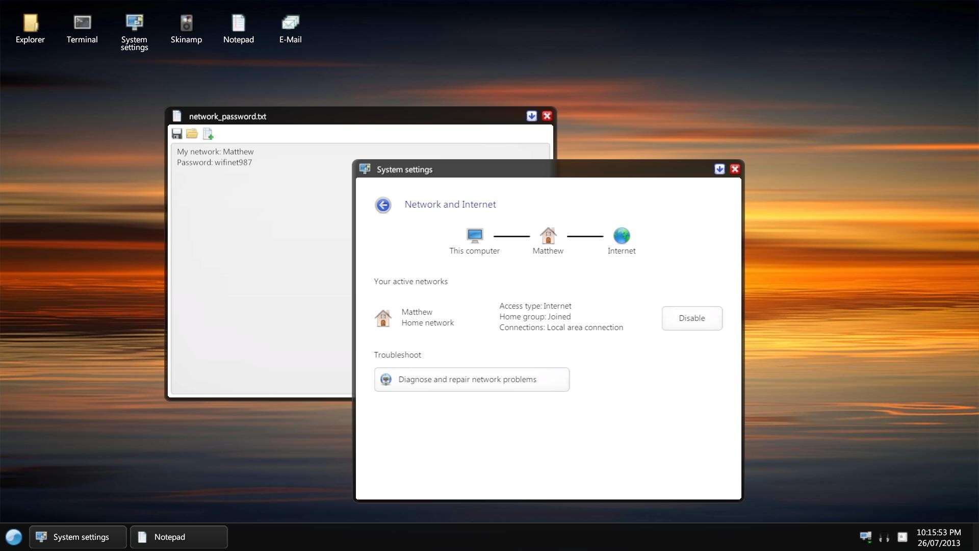Switch to Notepad in the taskbar

click(178, 537)
